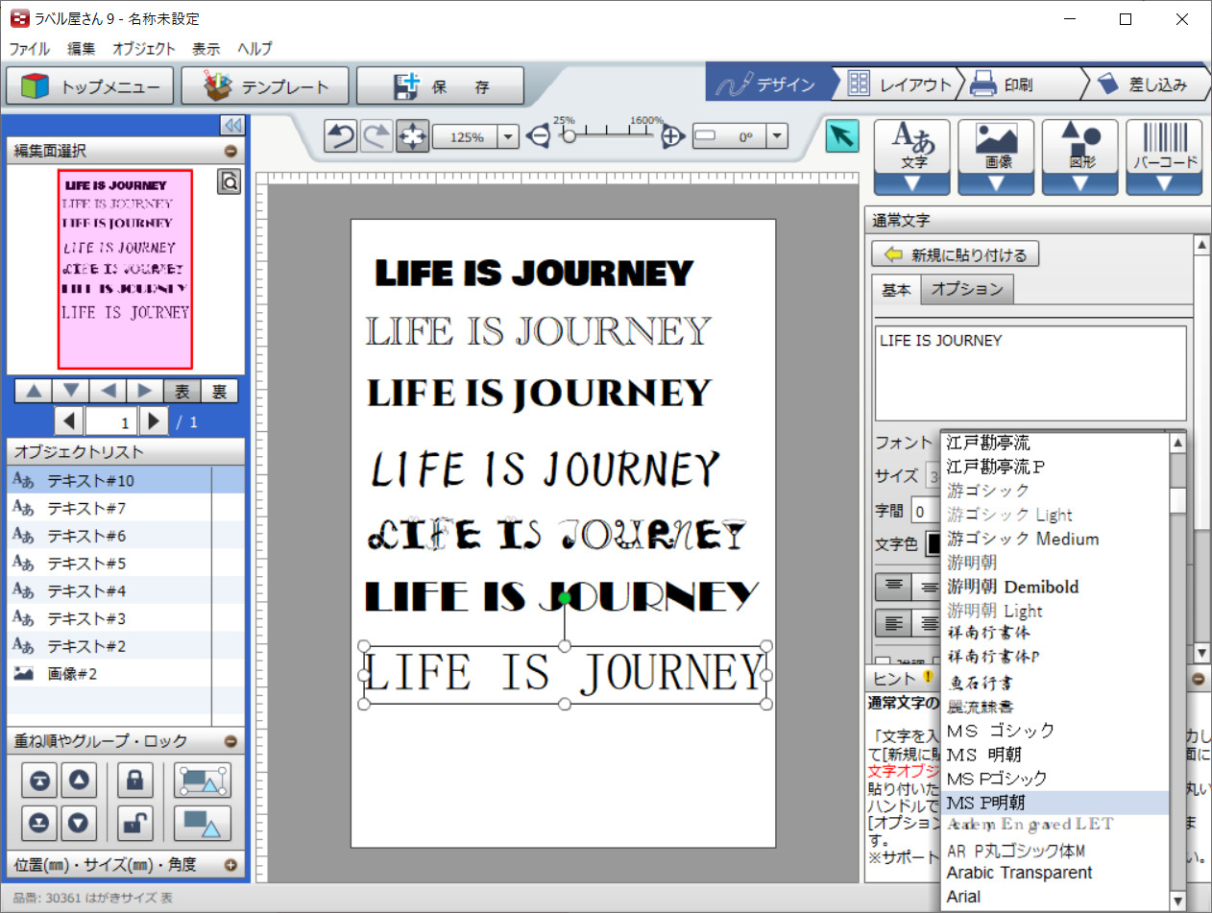Choose font MS P明朝
The image size is (1212, 913).
pyautogui.click(x=1054, y=803)
